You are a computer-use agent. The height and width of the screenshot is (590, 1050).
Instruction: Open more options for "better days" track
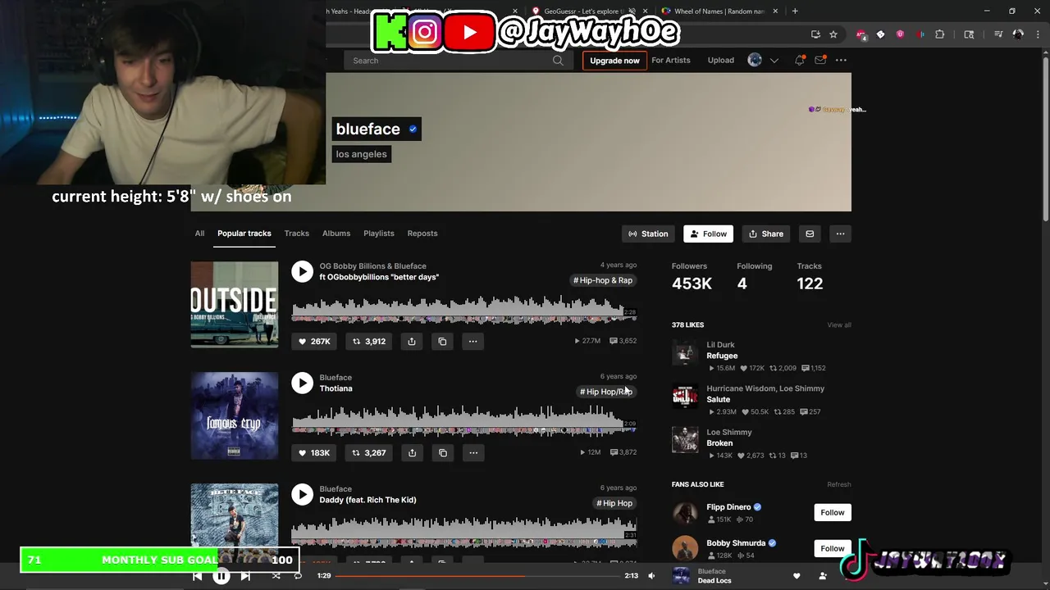(472, 341)
